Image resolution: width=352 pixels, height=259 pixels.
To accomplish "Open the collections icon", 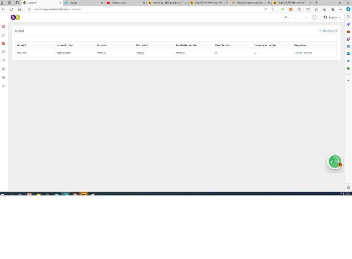I will pyautogui.click(x=324, y=9).
